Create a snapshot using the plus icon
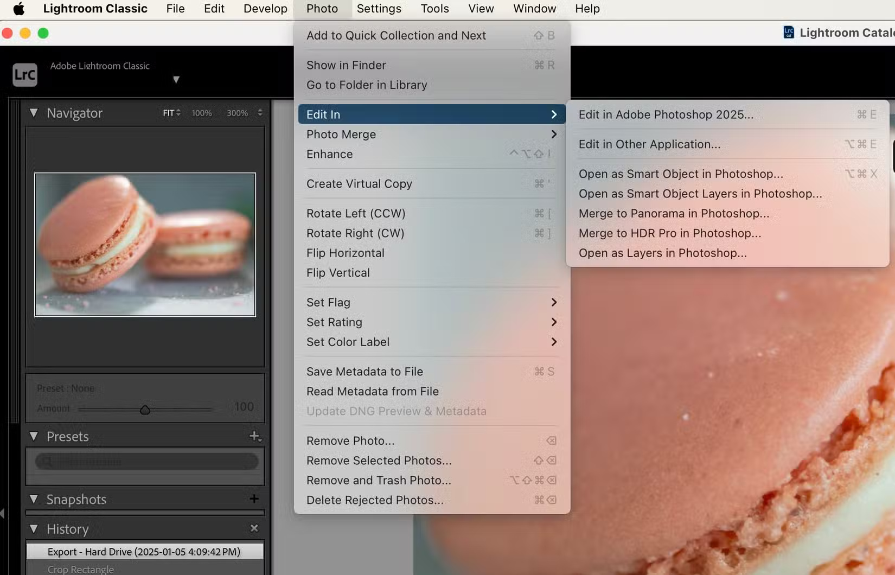The width and height of the screenshot is (895, 575). [254, 499]
